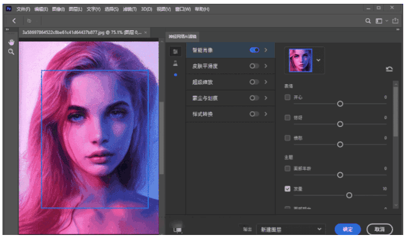Expand the left toolbar double arrows
407x240 pixels.
[x=8, y=30]
